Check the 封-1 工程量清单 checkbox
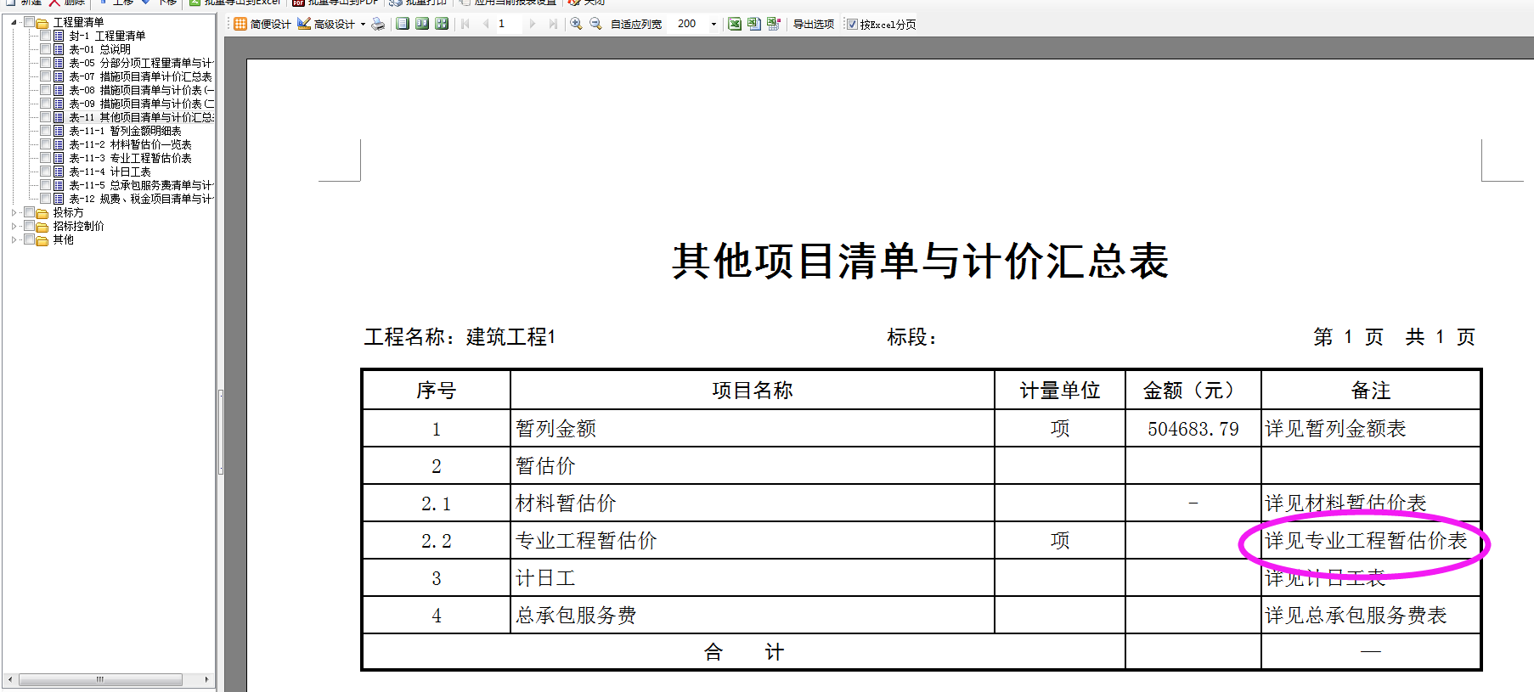The width and height of the screenshot is (1534, 692). [x=45, y=36]
